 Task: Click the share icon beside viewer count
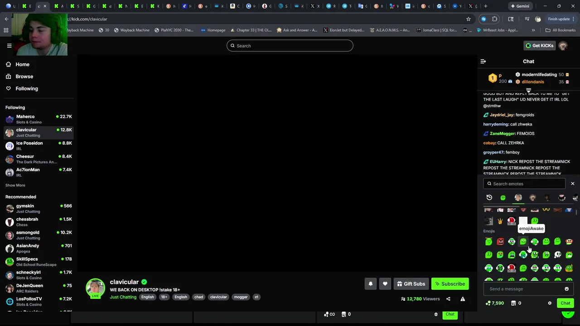[448, 299]
